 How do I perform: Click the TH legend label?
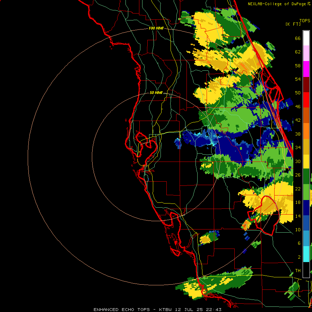298,271
